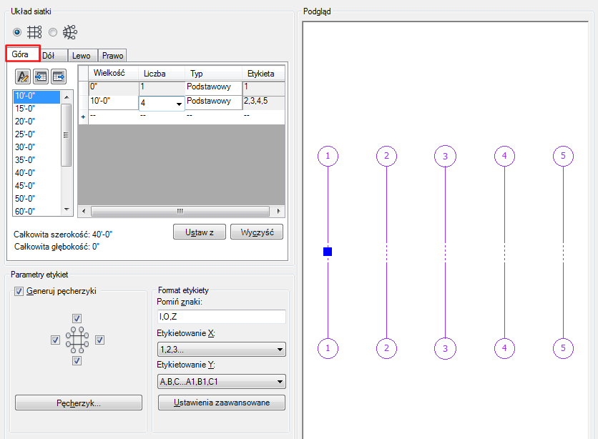Click the radial grid layout icon

(70, 32)
